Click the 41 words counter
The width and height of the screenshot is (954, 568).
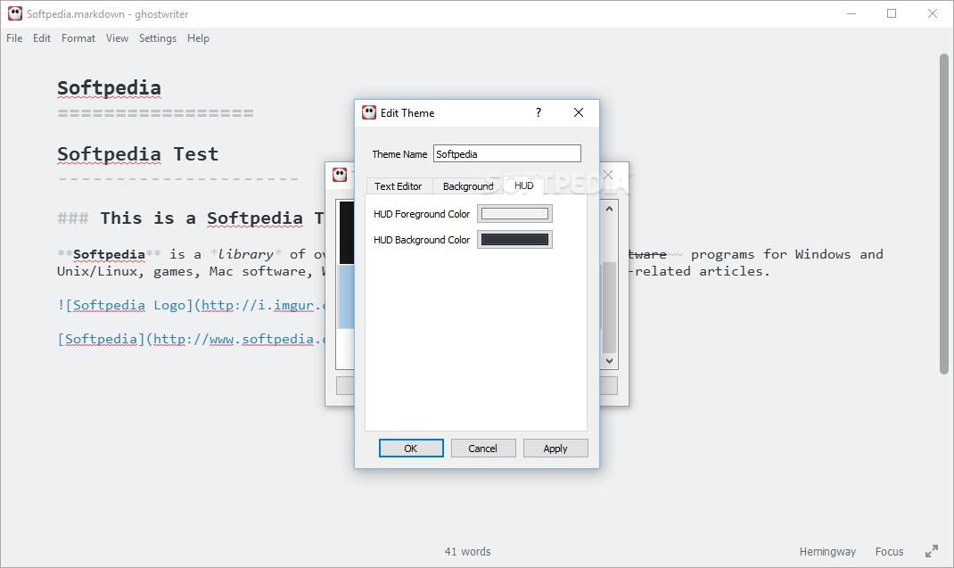pyautogui.click(x=467, y=552)
